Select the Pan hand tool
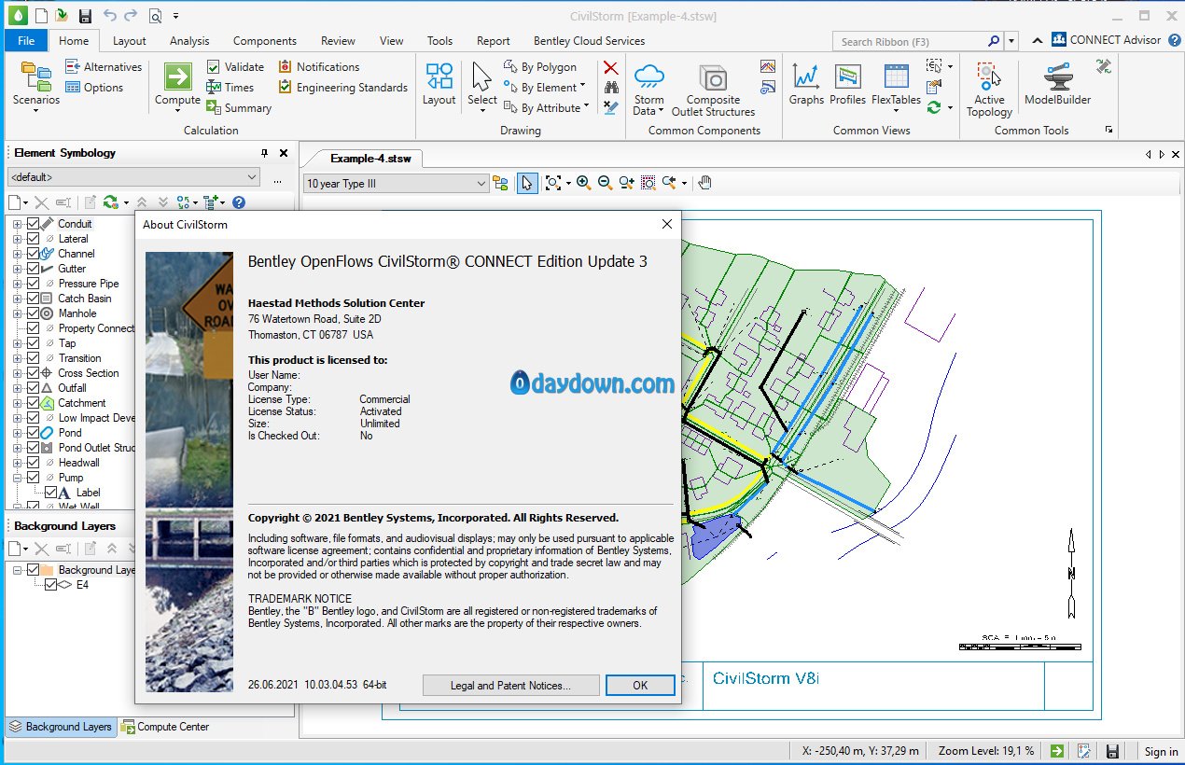The height and width of the screenshot is (765, 1185). tap(705, 184)
